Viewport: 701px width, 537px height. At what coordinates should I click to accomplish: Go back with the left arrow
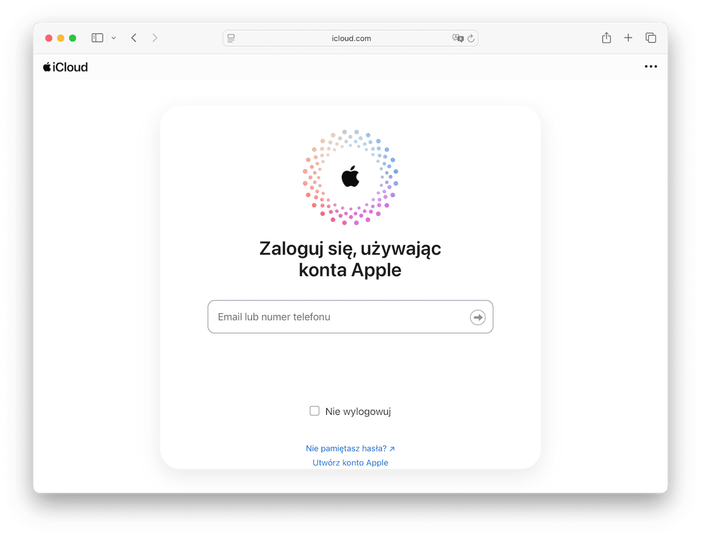(x=134, y=38)
